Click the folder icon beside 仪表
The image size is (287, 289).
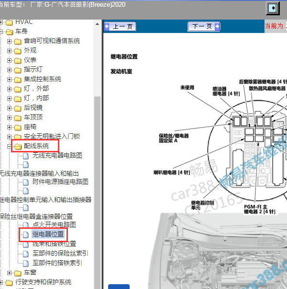18,60
